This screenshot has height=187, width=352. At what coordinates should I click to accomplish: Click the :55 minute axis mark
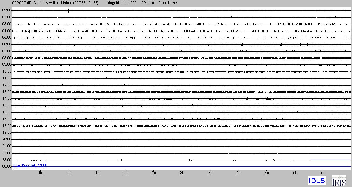pyautogui.click(x=323, y=173)
